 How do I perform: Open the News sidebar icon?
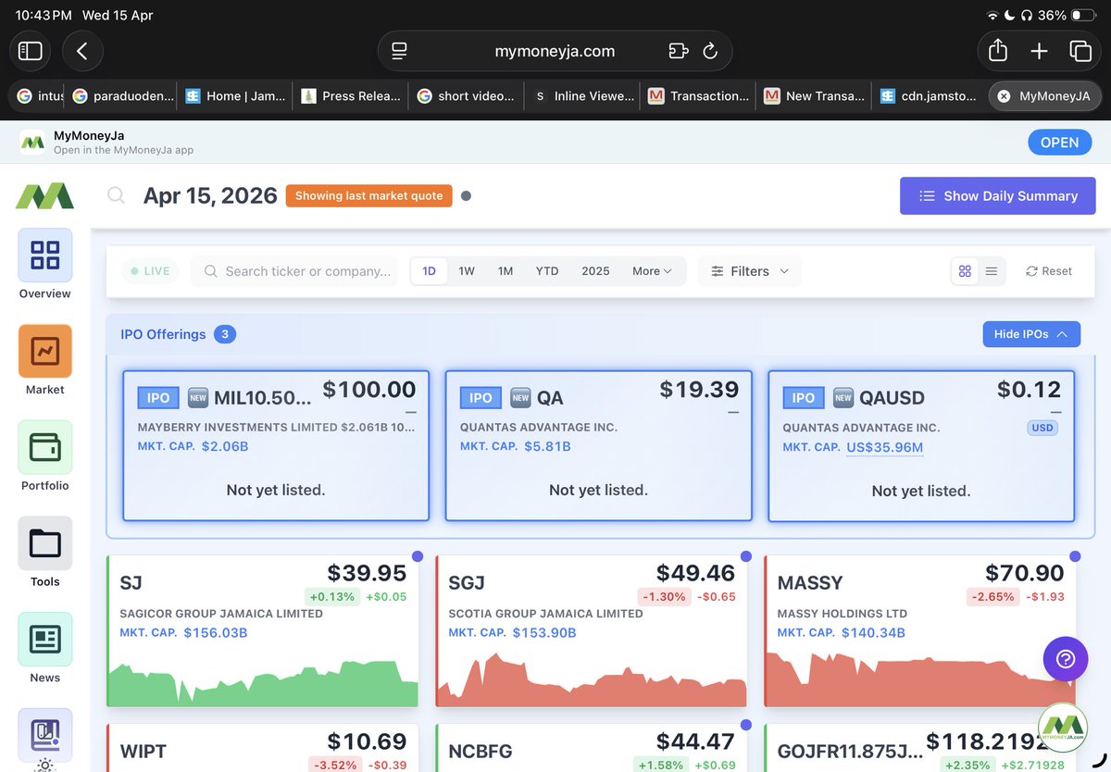[x=45, y=640]
